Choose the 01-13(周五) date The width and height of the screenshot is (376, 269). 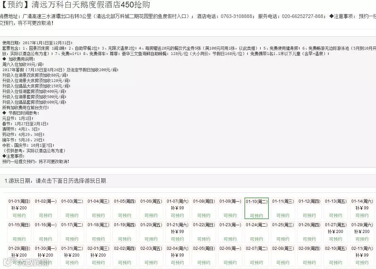[x=336, y=208]
